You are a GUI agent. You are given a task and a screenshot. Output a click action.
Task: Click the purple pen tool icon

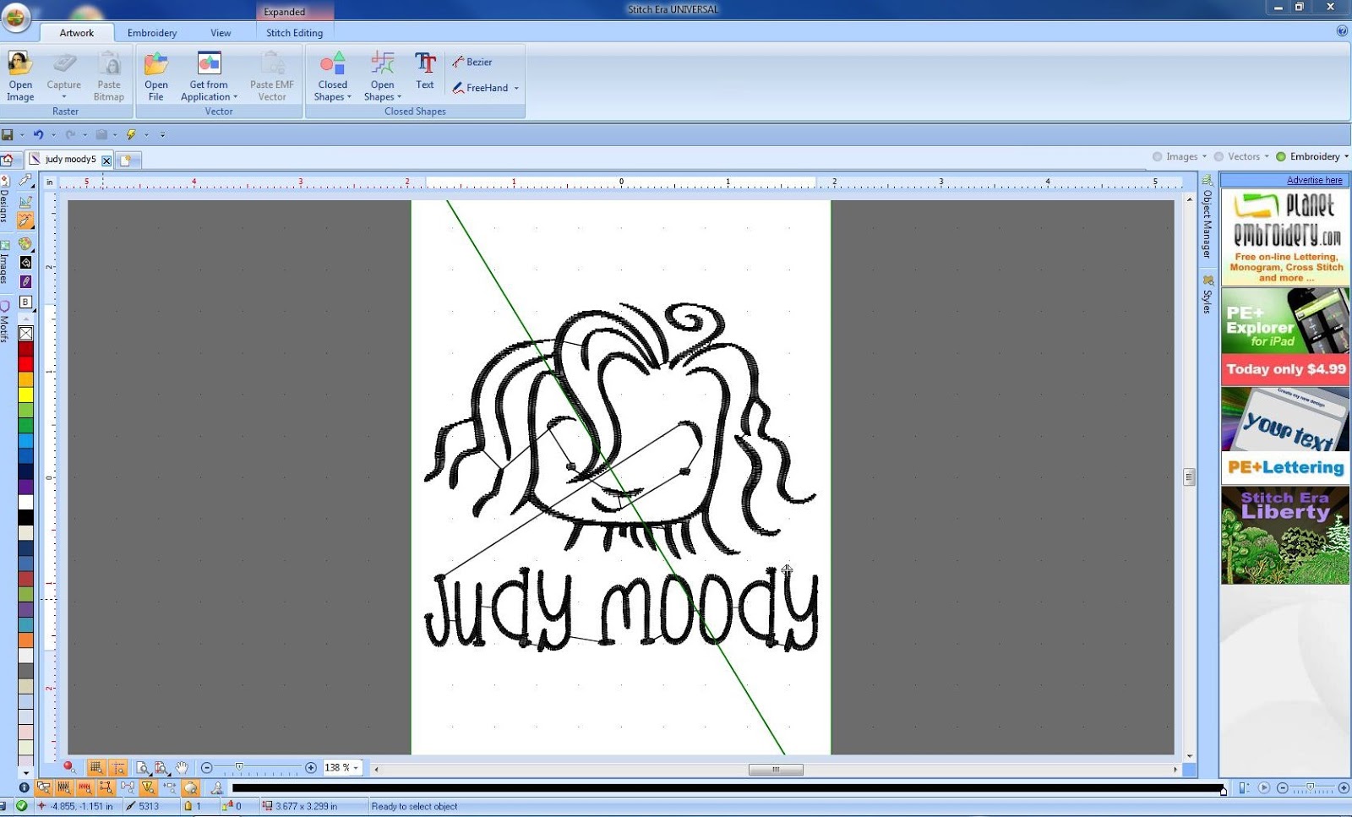pyautogui.click(x=26, y=281)
